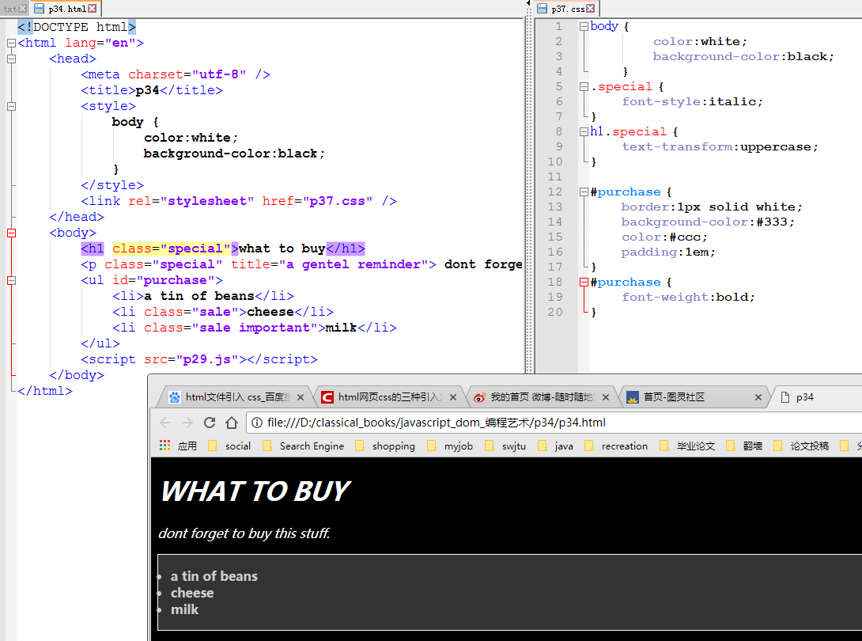Click 'text-transform' property in CSS

point(677,147)
